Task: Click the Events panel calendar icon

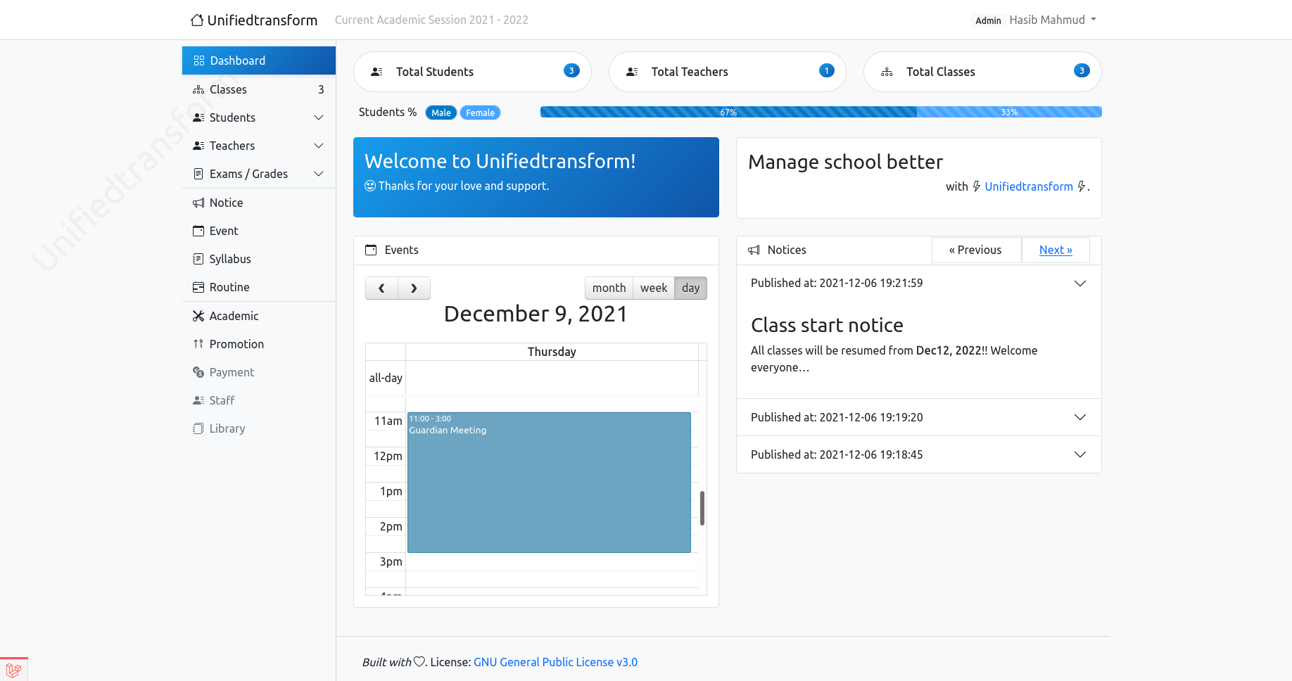Action: (x=371, y=250)
